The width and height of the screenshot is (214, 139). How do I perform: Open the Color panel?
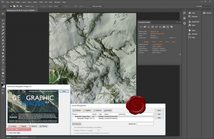point(192,13)
